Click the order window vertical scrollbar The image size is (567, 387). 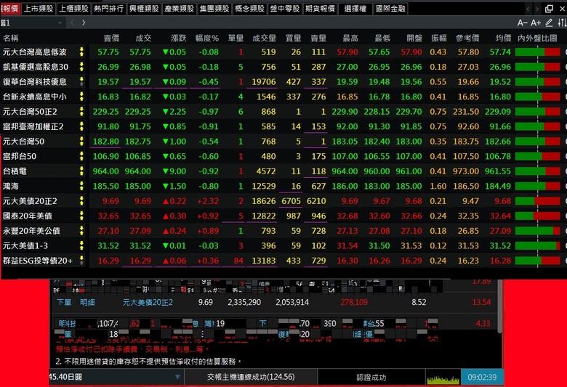(499, 306)
